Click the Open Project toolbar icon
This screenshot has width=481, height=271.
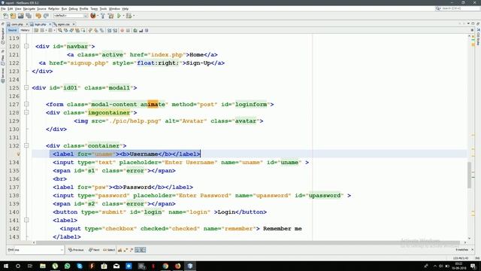20,16
